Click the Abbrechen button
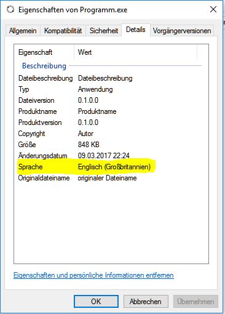The height and width of the screenshot is (314, 225). (x=146, y=302)
